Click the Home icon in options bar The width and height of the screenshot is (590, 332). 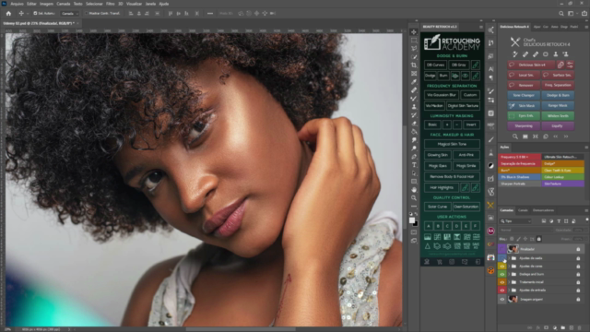(8, 13)
